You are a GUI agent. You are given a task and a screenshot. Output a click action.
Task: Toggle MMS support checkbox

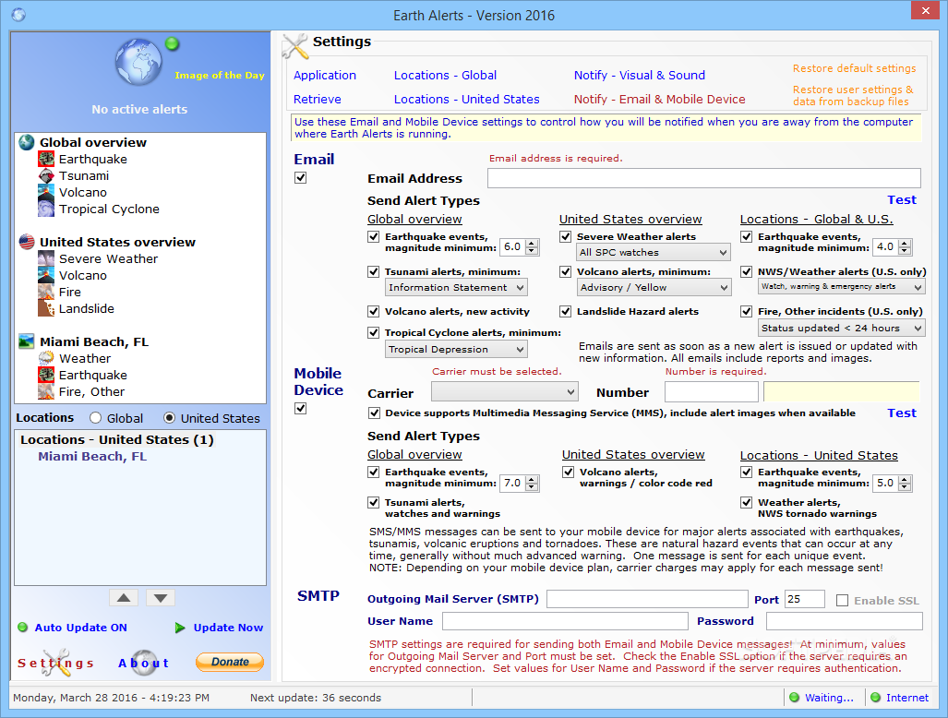tap(374, 413)
